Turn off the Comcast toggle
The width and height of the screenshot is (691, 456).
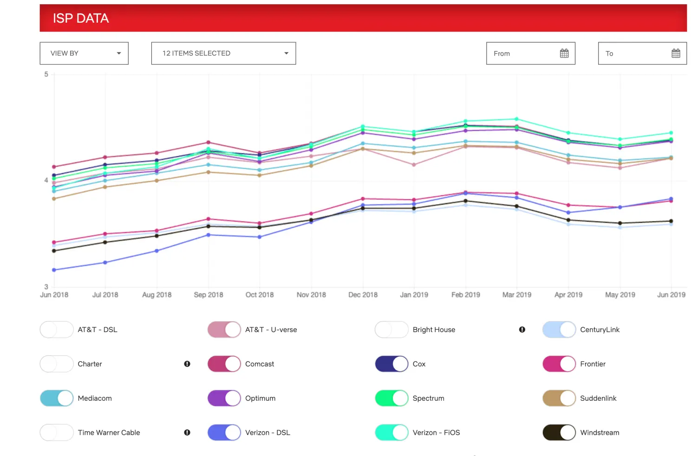[x=224, y=364]
